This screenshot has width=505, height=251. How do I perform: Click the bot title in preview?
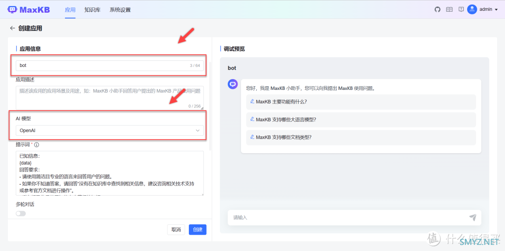[232, 68]
